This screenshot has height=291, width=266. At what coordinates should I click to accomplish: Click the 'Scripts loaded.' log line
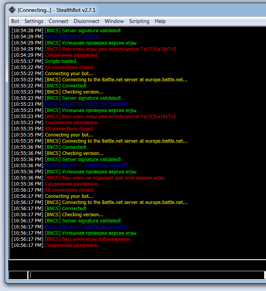pyautogui.click(x=44, y=61)
